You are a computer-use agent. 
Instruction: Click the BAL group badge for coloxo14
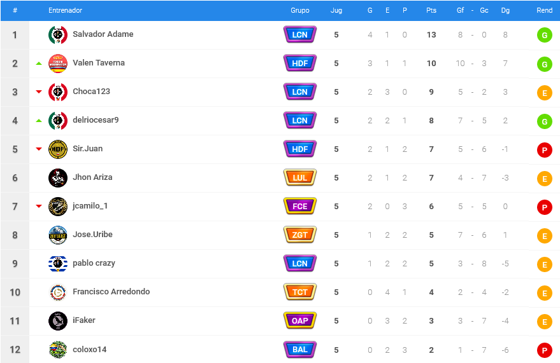(300, 349)
